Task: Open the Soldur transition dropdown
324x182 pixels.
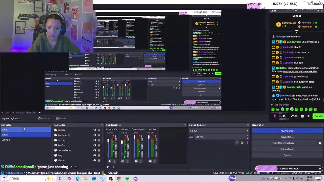Action: click(x=219, y=131)
